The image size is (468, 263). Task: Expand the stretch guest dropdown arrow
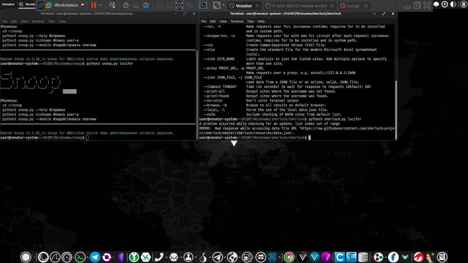click(223, 5)
